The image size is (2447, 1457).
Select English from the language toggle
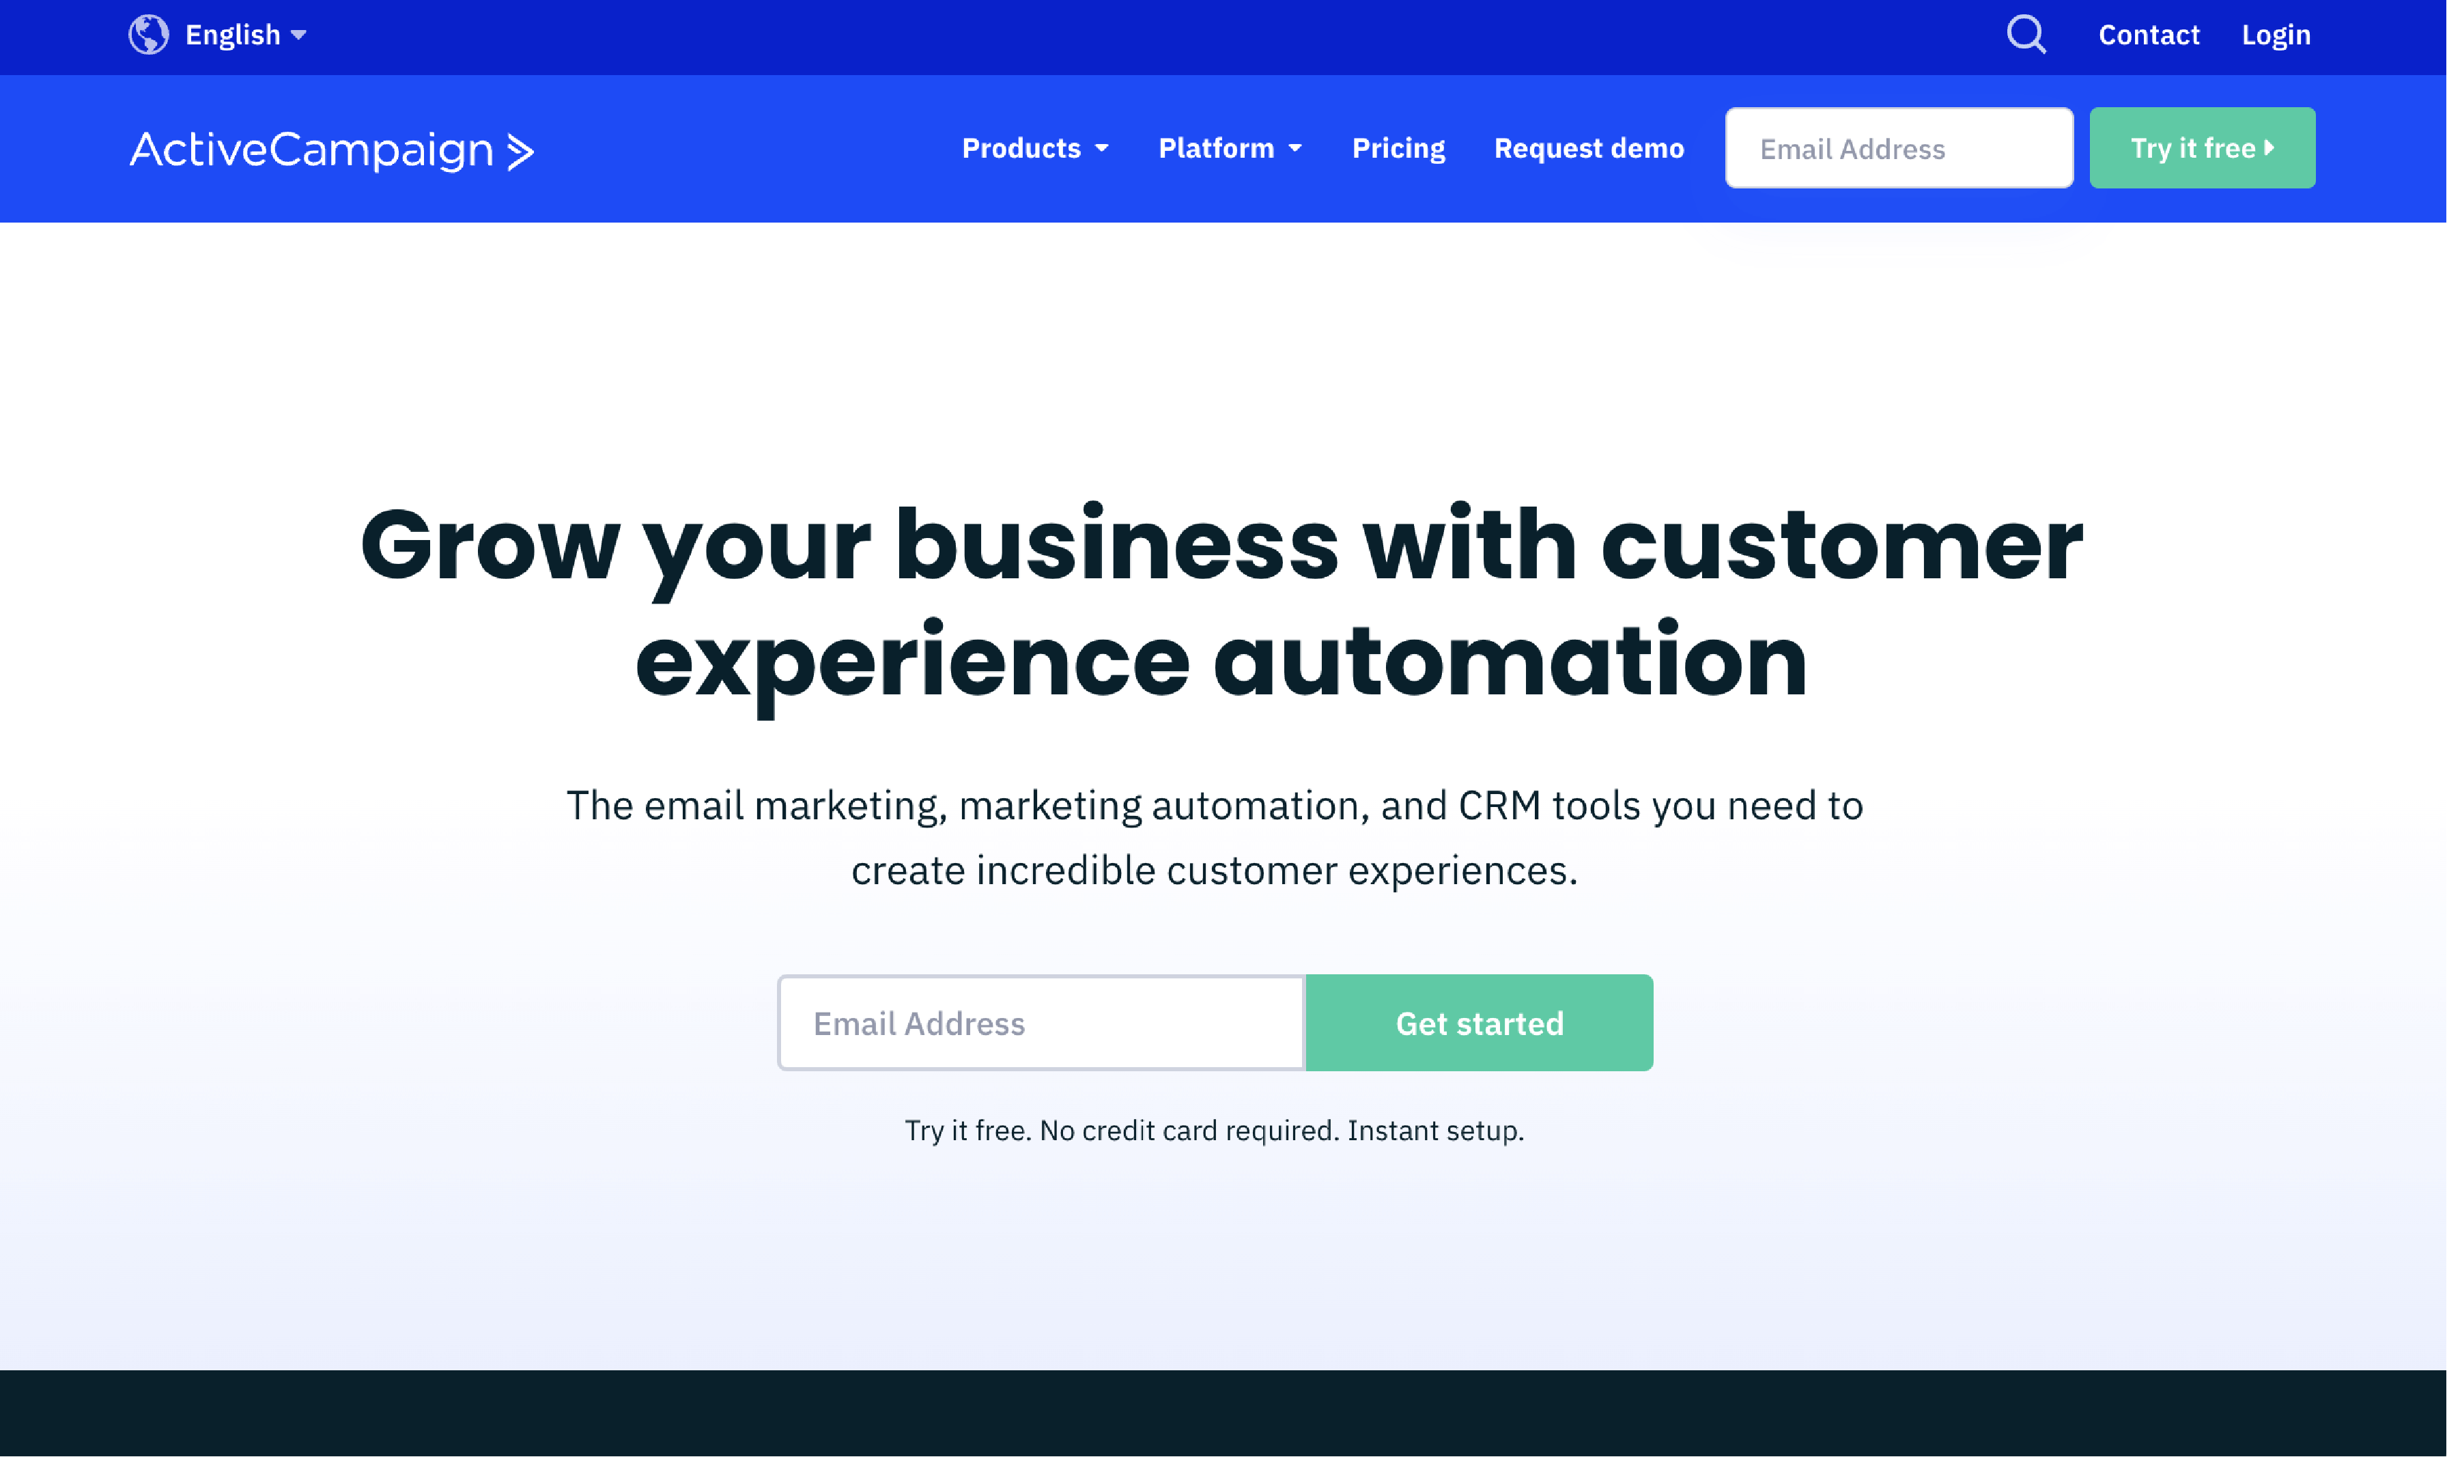pyautogui.click(x=222, y=35)
